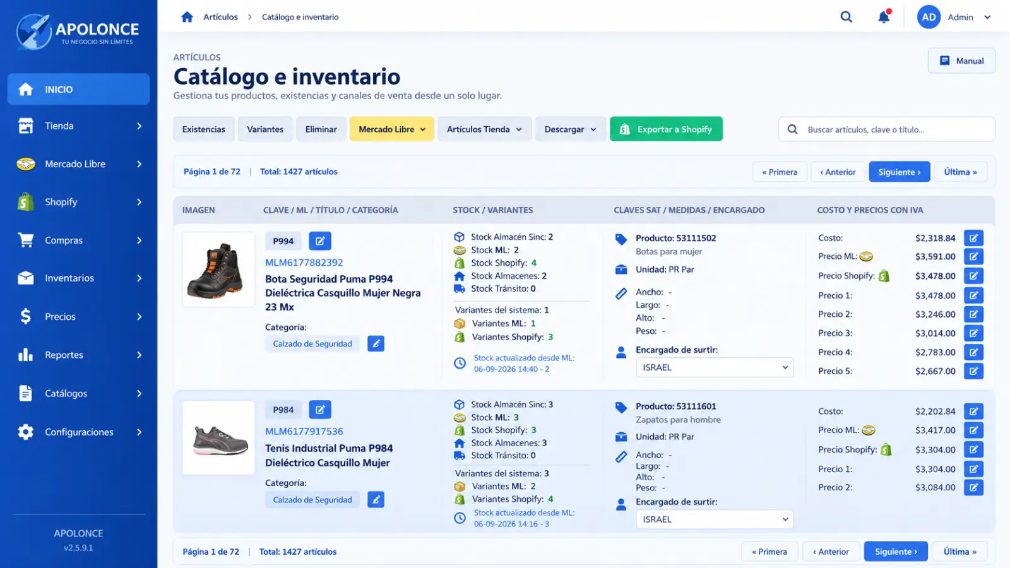
Task: Edit Precio 5 $2,667.00
Action: click(x=973, y=371)
